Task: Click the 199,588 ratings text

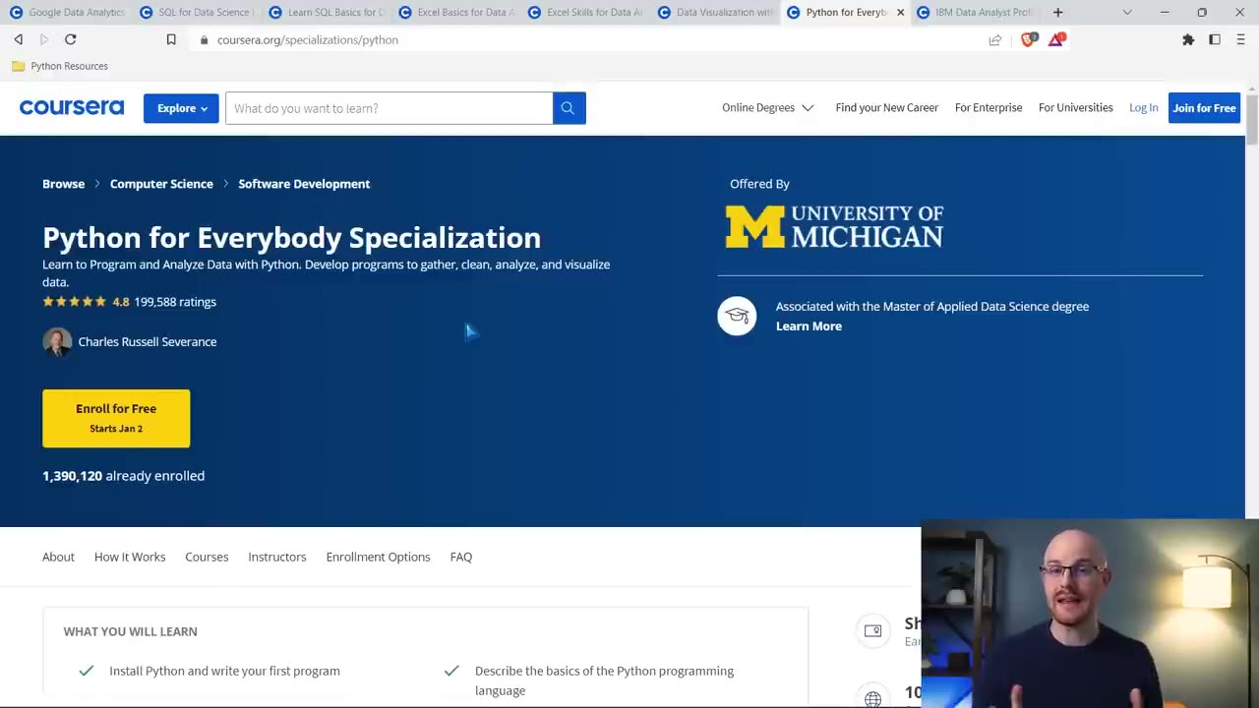Action: point(175,302)
